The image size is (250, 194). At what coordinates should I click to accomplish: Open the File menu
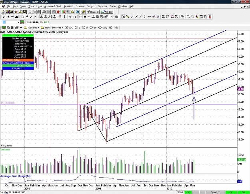coord(8,6)
